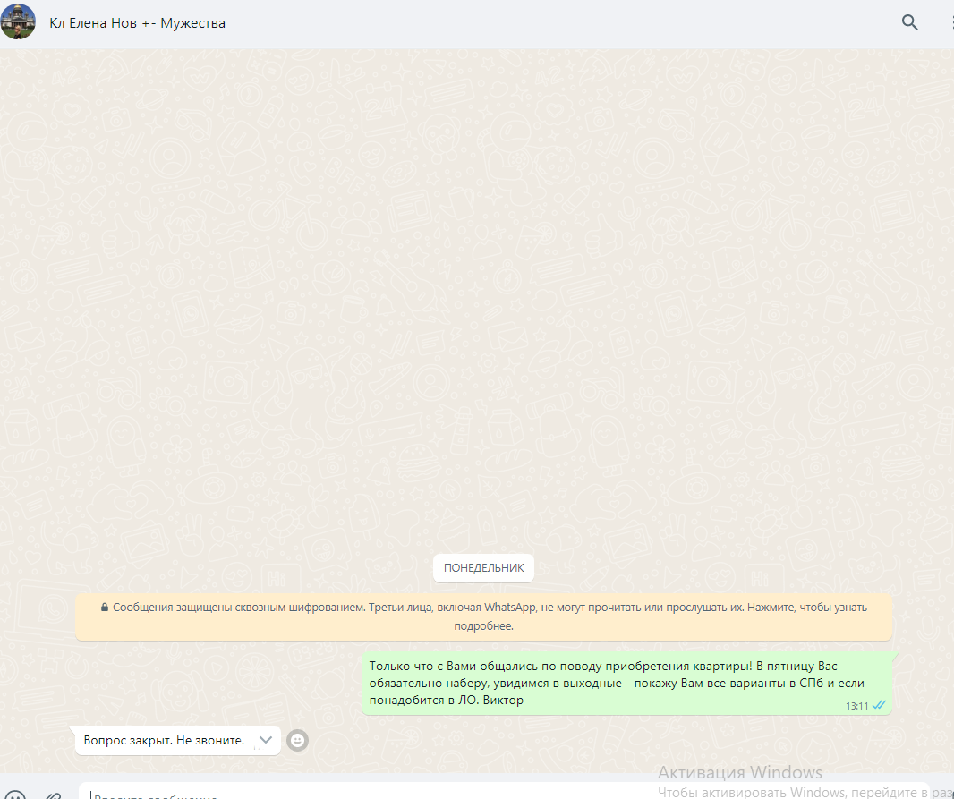Click the ПОНЕДЕЛЬНИК date badge

[x=483, y=568]
